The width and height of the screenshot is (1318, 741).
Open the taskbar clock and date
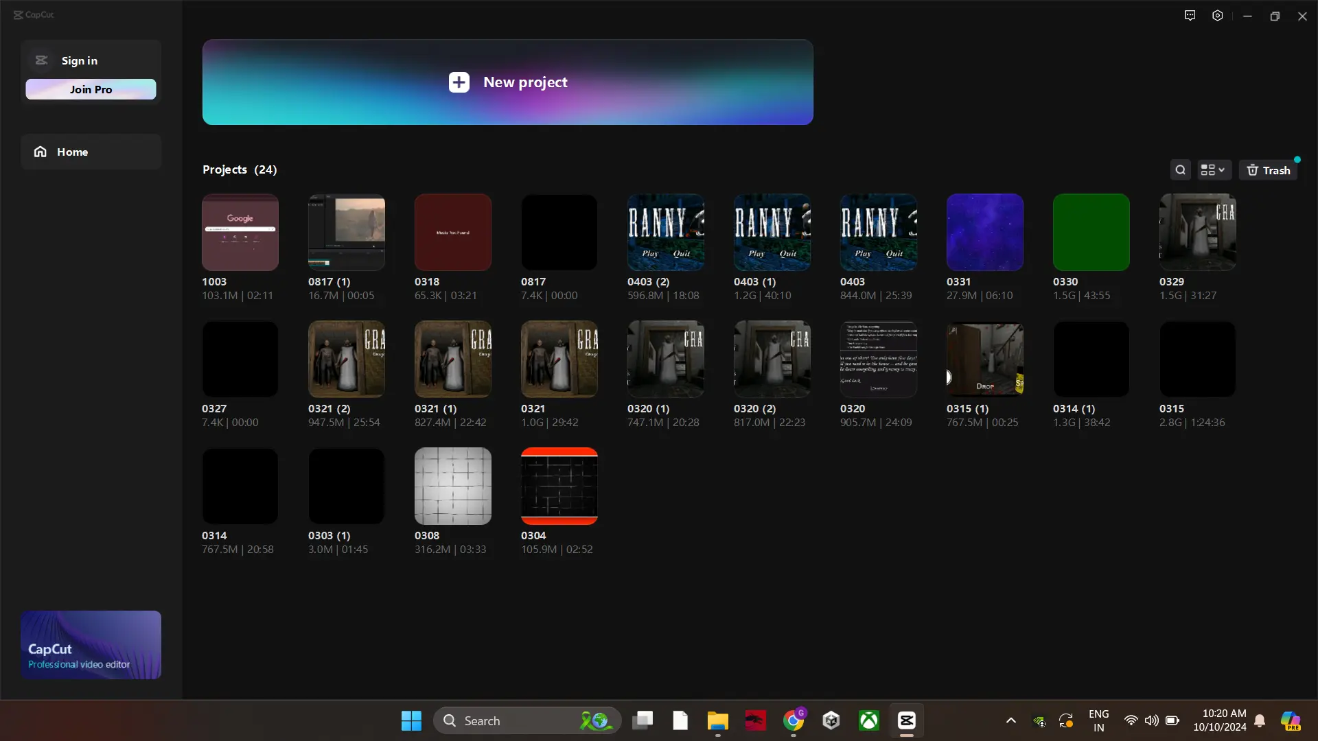click(x=1220, y=720)
